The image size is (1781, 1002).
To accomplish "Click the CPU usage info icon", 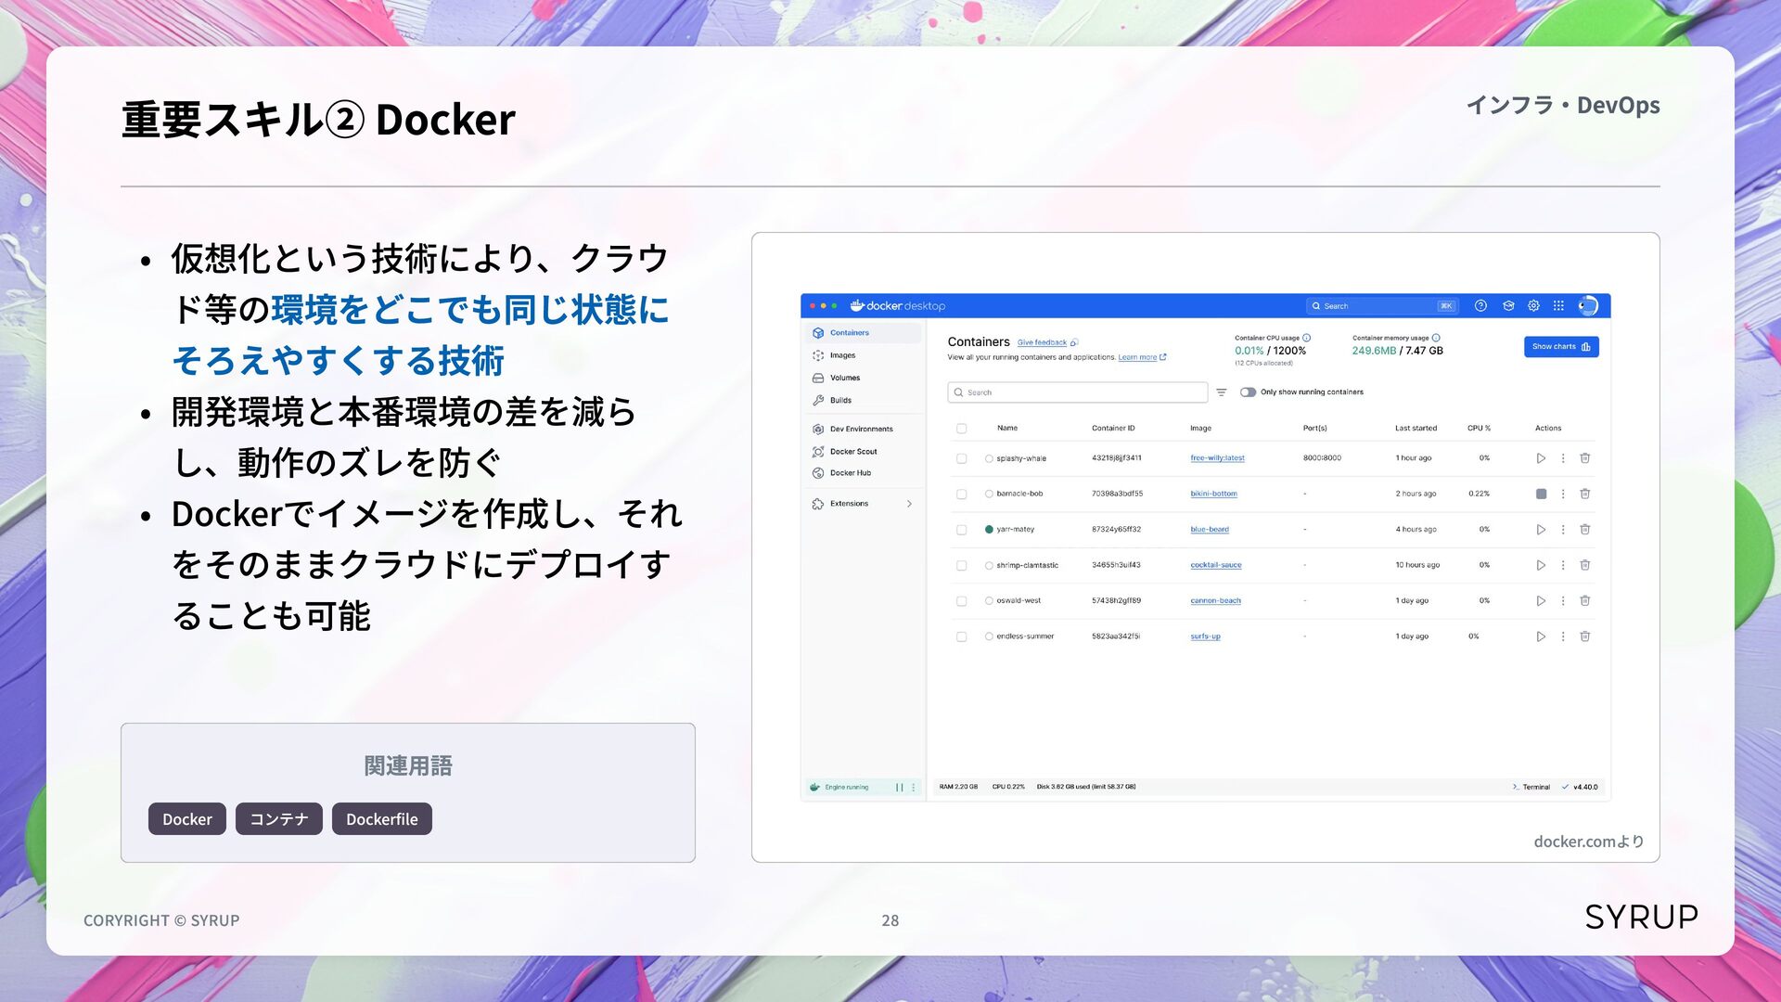I will [x=1306, y=338].
